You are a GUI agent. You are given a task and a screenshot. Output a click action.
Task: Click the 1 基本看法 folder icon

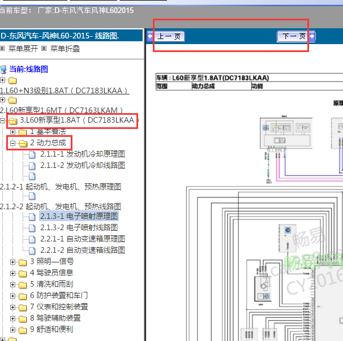pos(23,132)
